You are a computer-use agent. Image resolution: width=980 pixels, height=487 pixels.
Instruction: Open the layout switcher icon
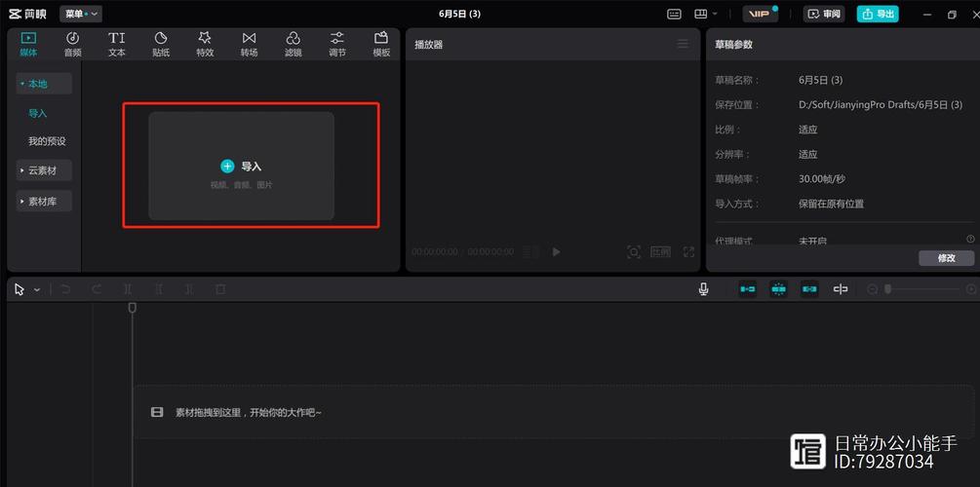(700, 14)
